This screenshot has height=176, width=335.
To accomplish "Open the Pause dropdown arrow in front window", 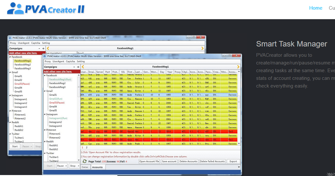I will tap(66, 166).
